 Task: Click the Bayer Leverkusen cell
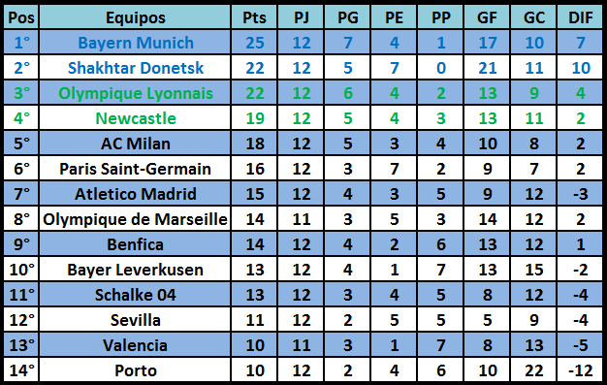(135, 270)
